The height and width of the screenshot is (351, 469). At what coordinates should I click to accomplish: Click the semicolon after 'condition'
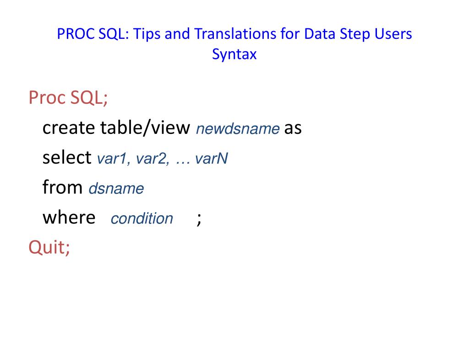tap(199, 220)
